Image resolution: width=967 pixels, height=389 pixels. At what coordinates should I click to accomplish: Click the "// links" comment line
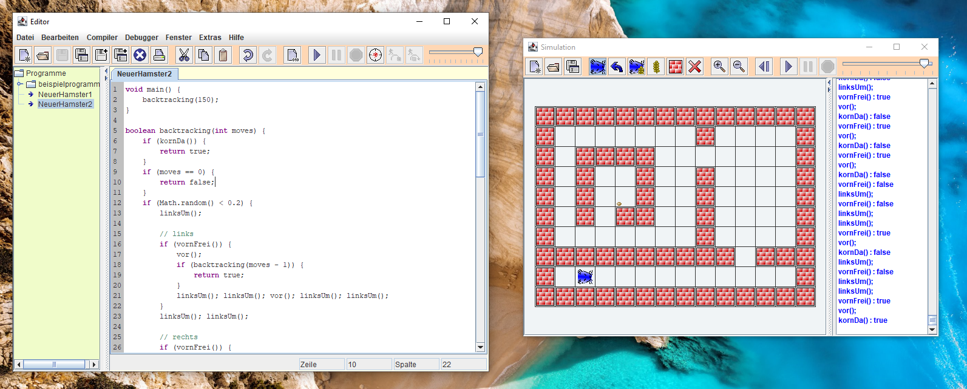point(177,234)
